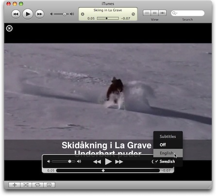This screenshot has height=196, width=216.
Task: Add a playlist with the plus button
Action: click(x=15, y=185)
